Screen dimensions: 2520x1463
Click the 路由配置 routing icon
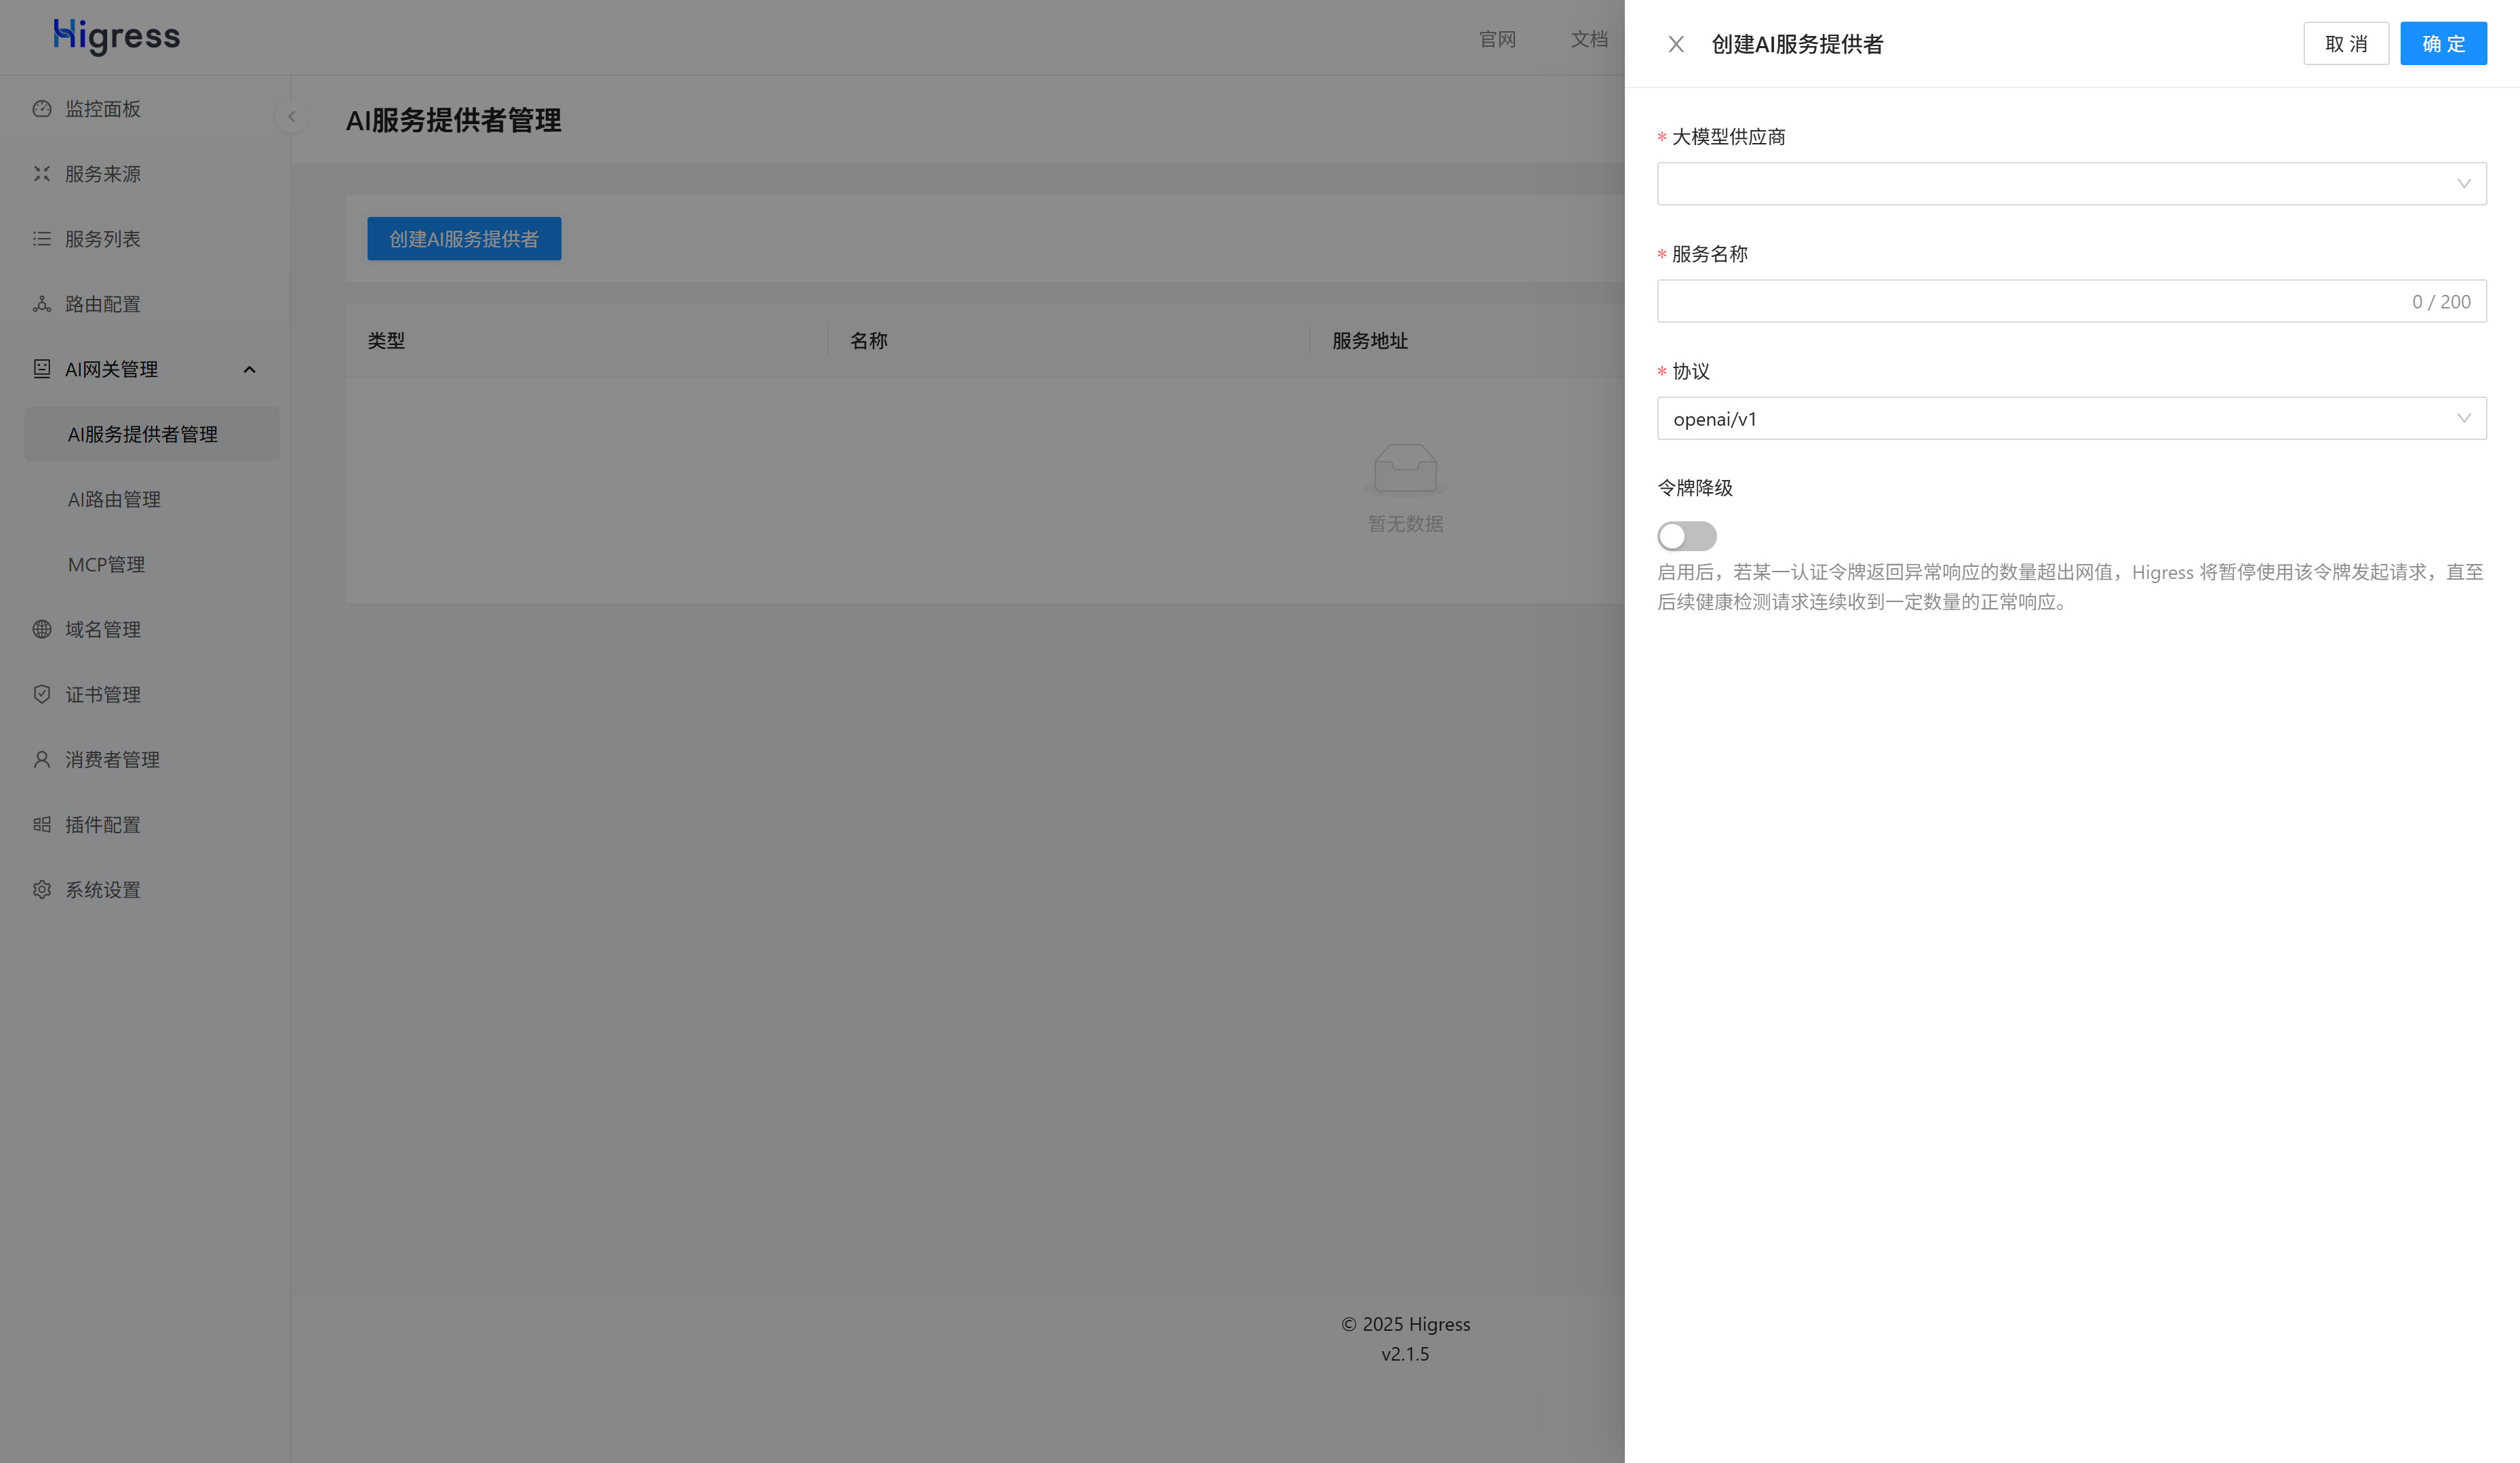(41, 303)
